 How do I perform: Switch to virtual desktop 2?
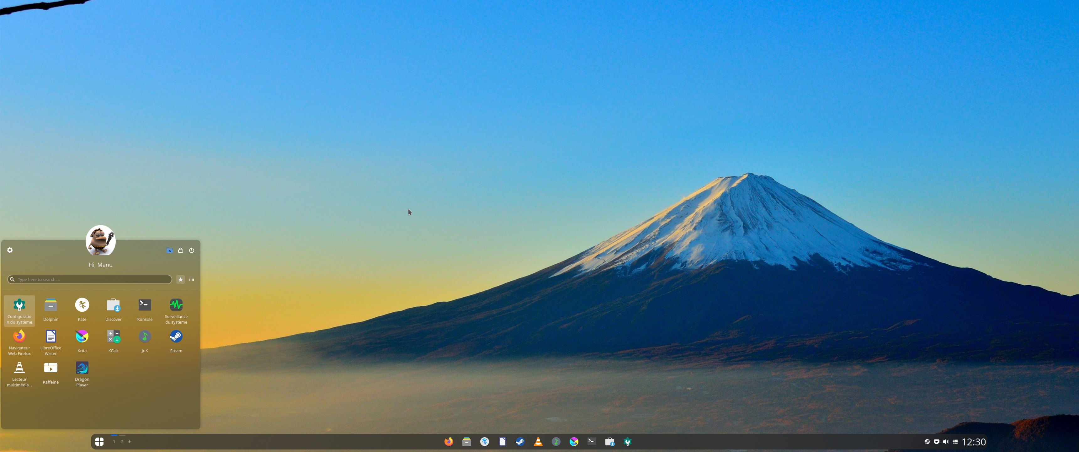coord(122,442)
